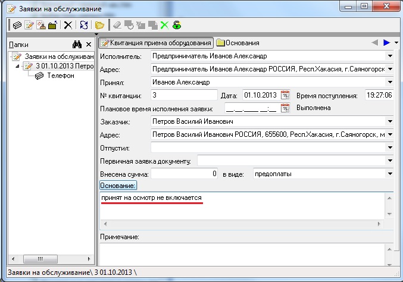Click left arrow of Основание horizontal scrollbar

point(105,224)
